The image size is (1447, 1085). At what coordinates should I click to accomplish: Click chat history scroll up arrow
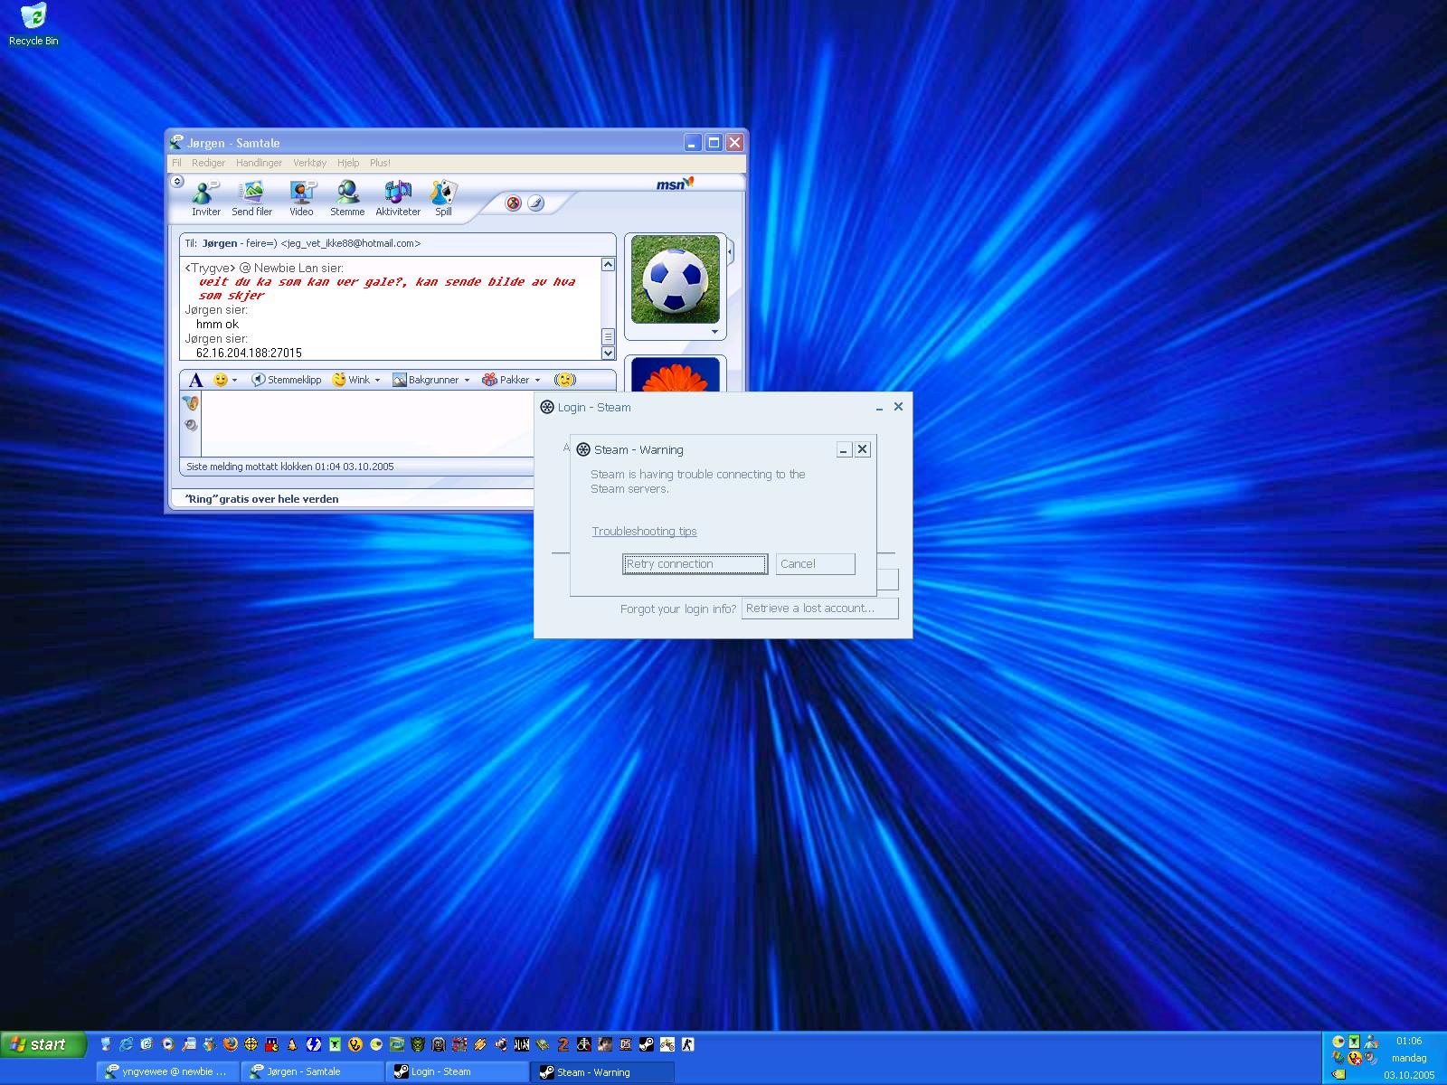tap(608, 265)
